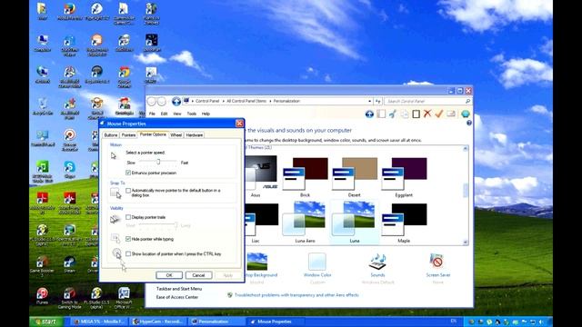582x327 pixels.
Task: Switch to the Pointers tab
Action: coord(128,135)
